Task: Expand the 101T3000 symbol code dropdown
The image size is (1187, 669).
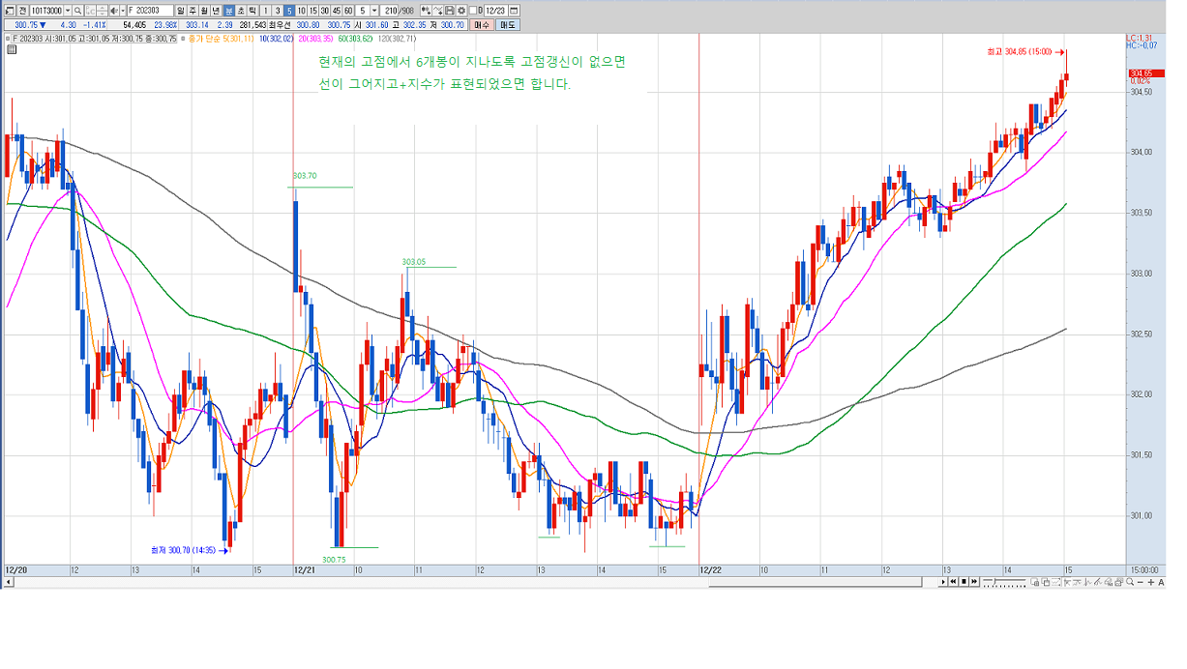Action: pyautogui.click(x=67, y=11)
